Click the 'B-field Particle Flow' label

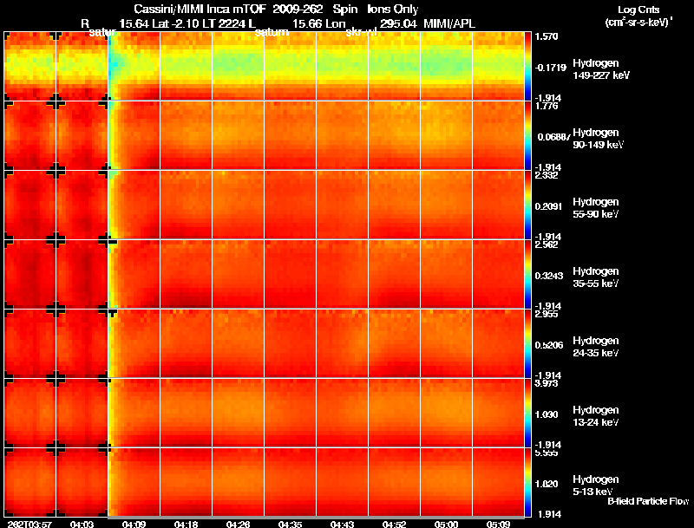click(648, 501)
